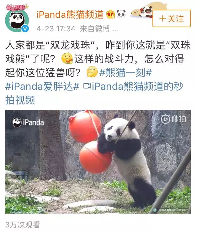Open the #熊猫一刻# hashtag
This screenshot has width=197, height=233.
tap(125, 72)
